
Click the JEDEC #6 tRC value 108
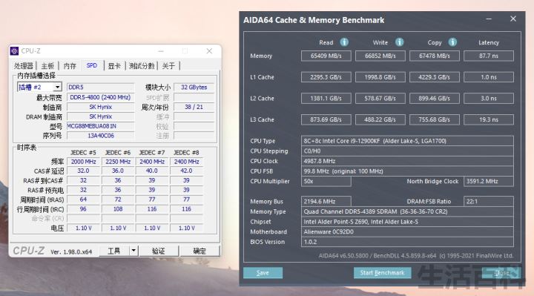tap(118, 208)
